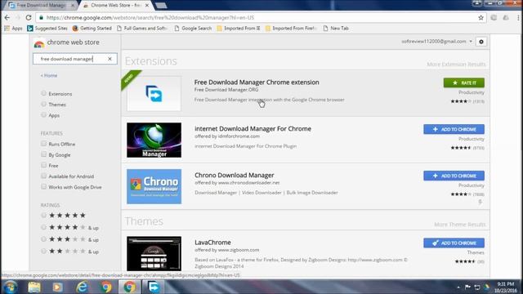
Task: Open Free Download Manager Chrome extension title
Action: pos(257,82)
